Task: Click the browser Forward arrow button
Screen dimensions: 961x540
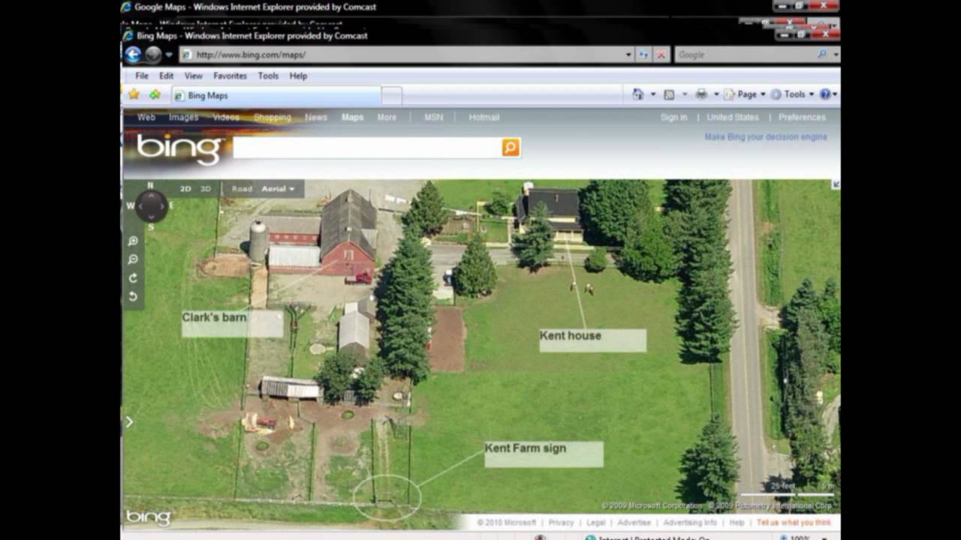Action: (153, 55)
